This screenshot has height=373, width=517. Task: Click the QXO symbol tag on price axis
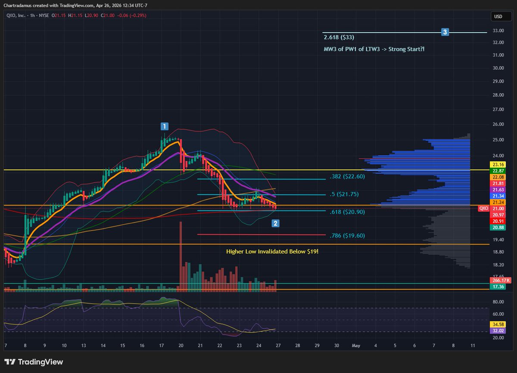click(x=484, y=208)
